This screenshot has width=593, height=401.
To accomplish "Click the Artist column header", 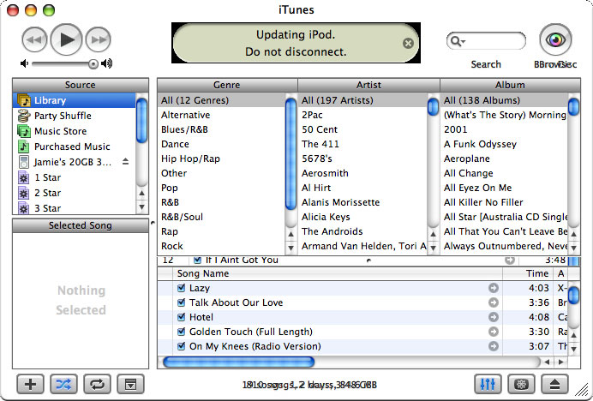I will tap(368, 85).
